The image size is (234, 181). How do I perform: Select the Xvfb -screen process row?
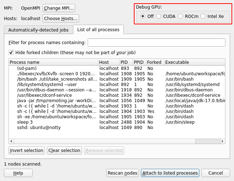[117, 74]
